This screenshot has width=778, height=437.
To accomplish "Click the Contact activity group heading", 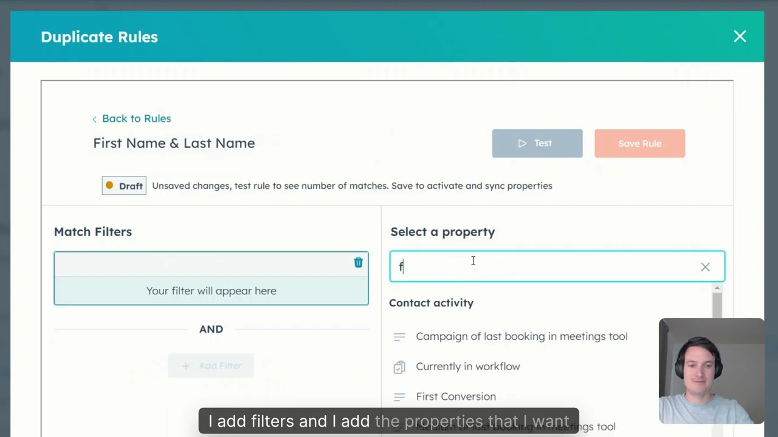I will (x=431, y=303).
